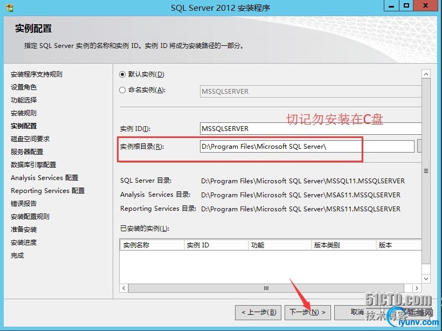This screenshot has height=331, width=442.
Task: Sort by 实例名称 column header
Action: click(152, 245)
